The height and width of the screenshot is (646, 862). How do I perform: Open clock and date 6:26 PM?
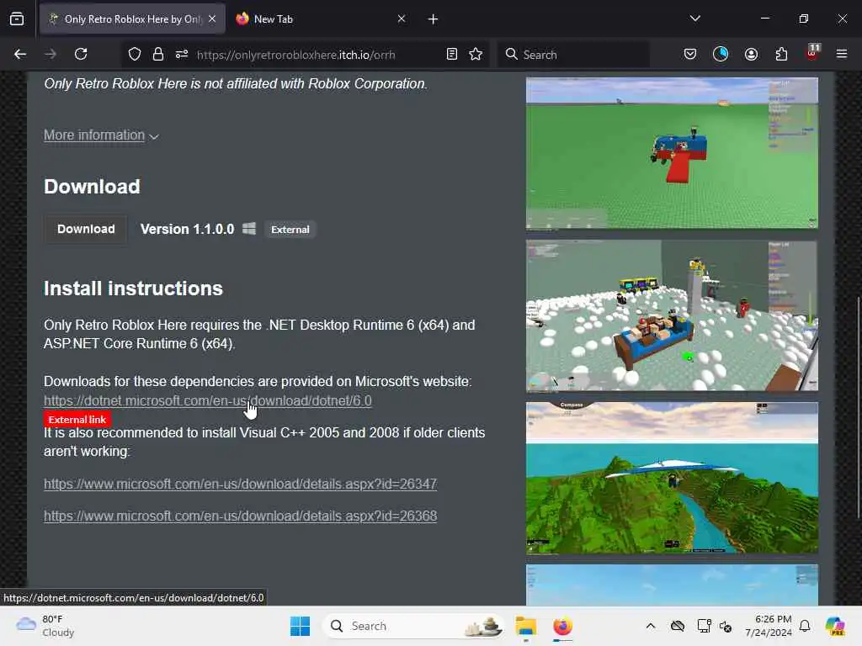pos(768,626)
